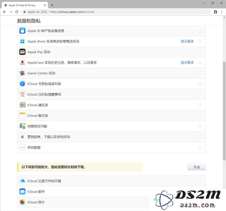Viewport: 226px width, 211px height.
Task: Select the iCloud 通讯录 checkbox
Action: [200, 105]
